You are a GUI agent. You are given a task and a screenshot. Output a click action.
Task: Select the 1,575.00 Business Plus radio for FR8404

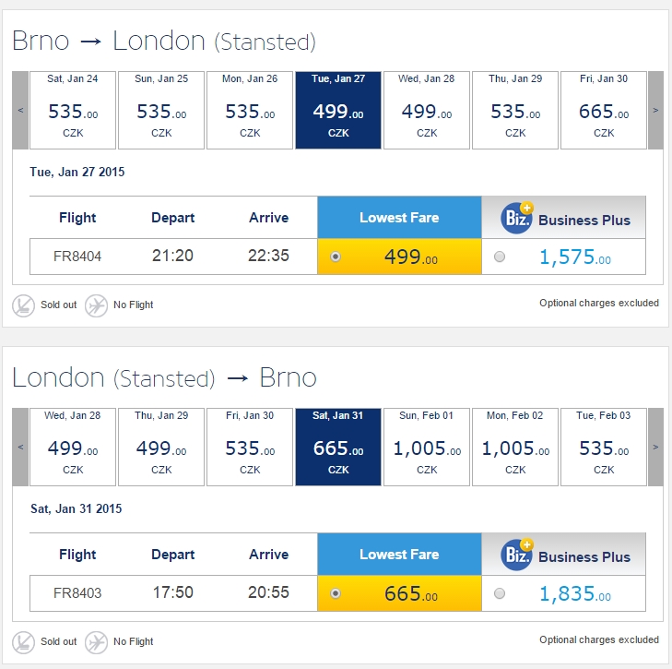click(x=500, y=257)
